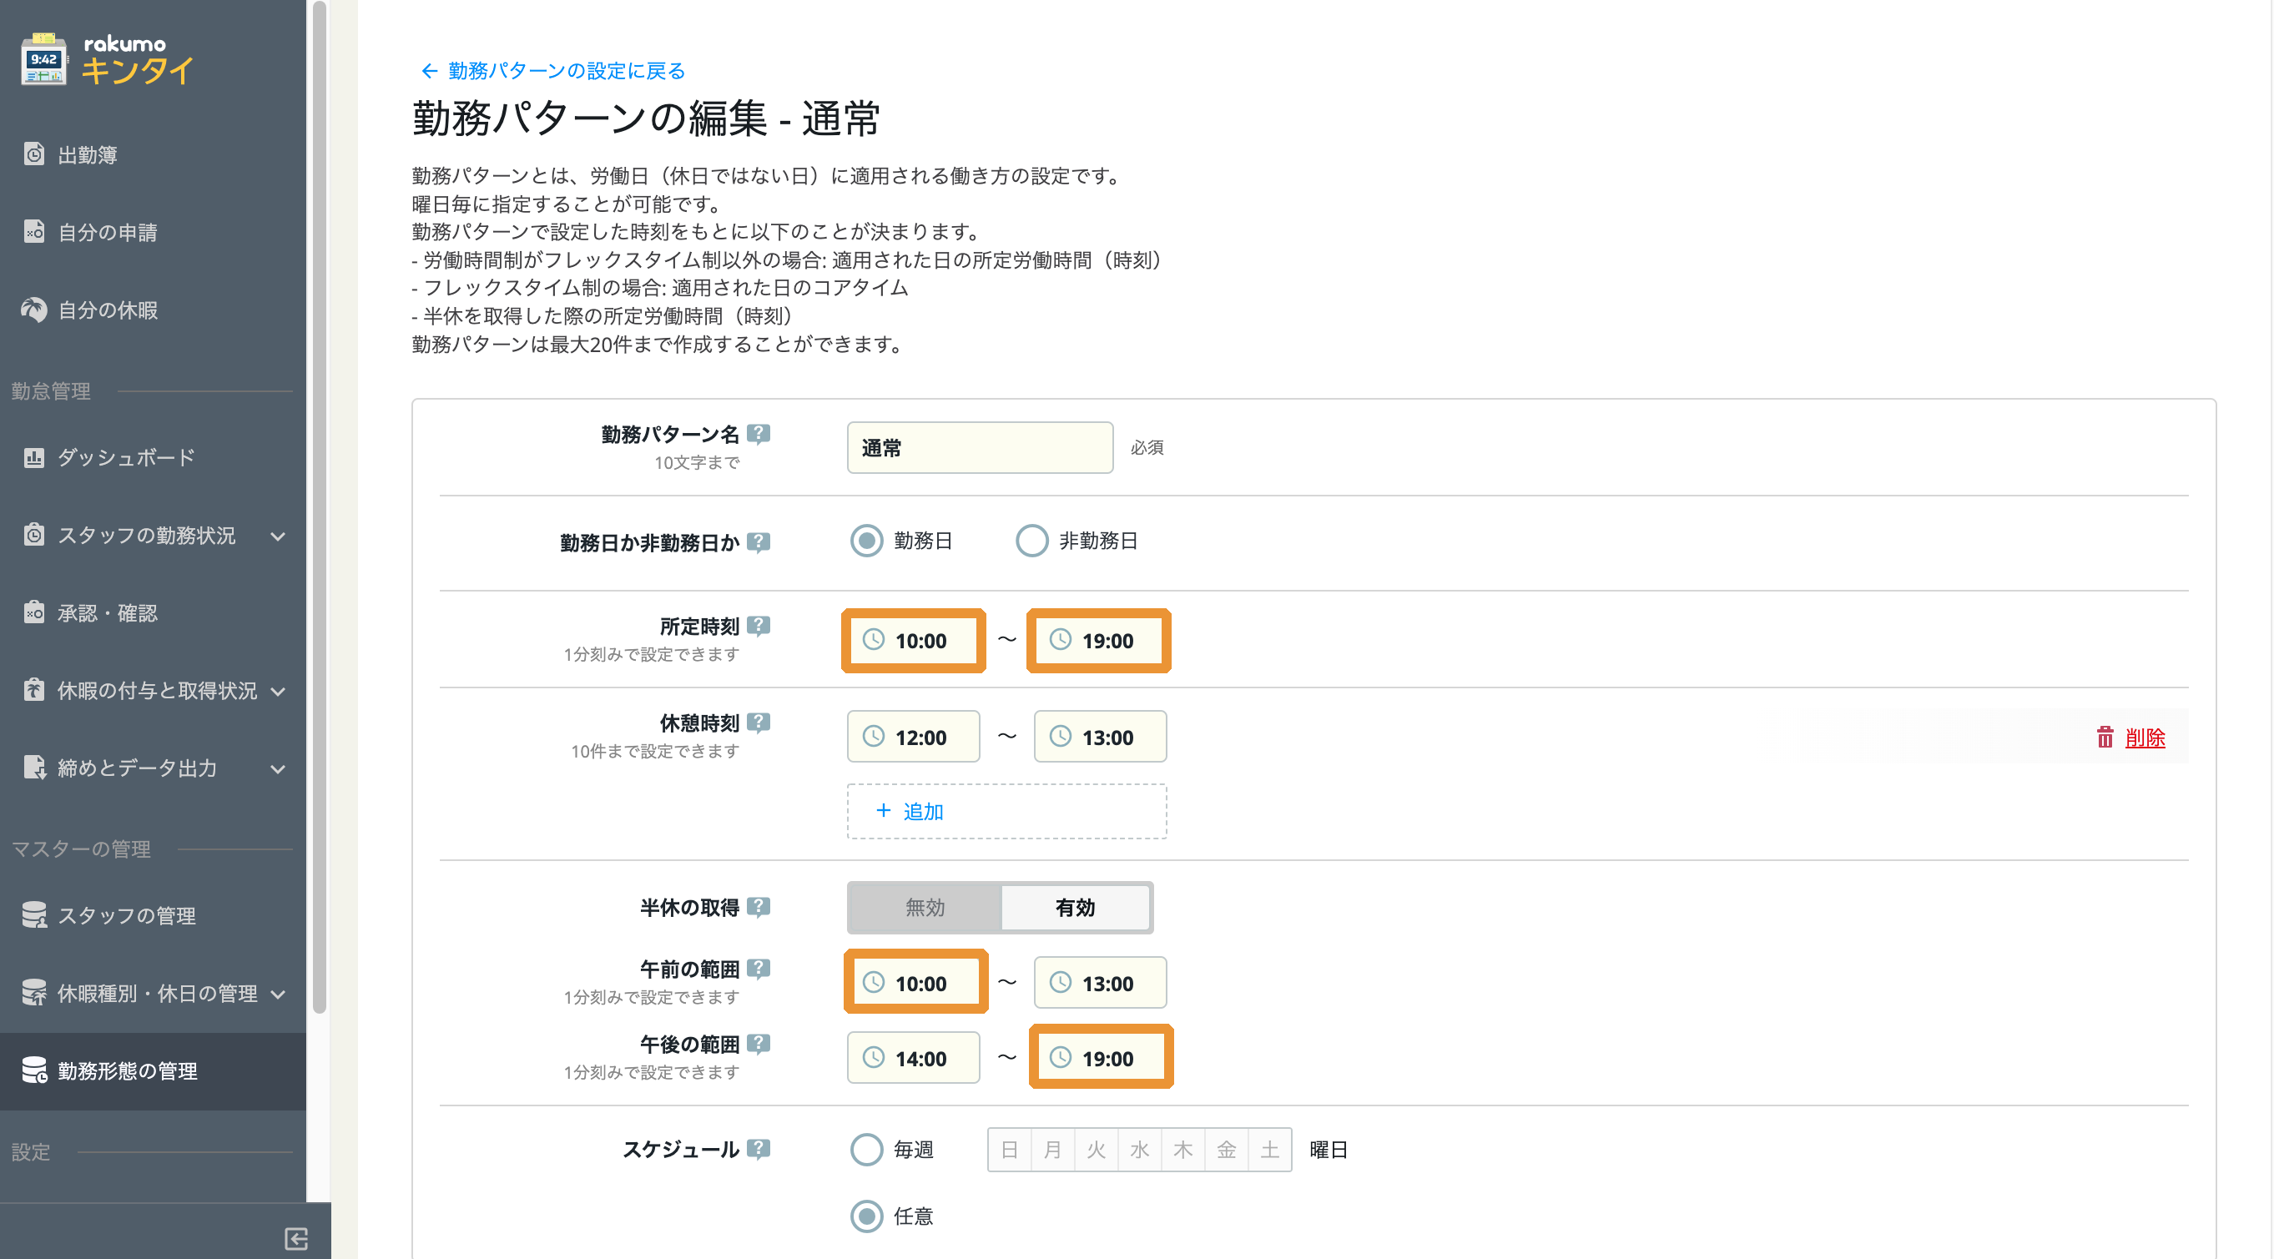Image resolution: width=2274 pixels, height=1259 pixels.
Task: Open 所定時刻 start time 10:00 picker
Action: (913, 640)
